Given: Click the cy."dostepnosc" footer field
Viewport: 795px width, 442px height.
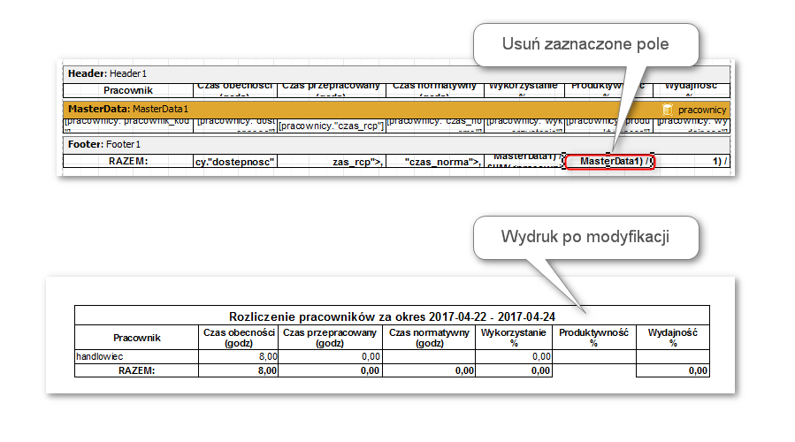Looking at the screenshot, I should [x=235, y=162].
